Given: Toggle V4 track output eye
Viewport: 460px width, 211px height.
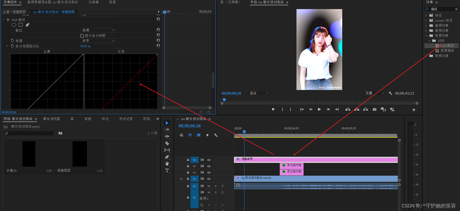Looking at the screenshot, I should pos(209,160).
